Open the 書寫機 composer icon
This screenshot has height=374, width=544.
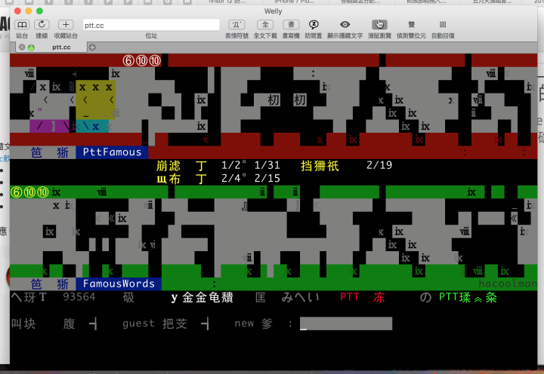[x=291, y=25]
